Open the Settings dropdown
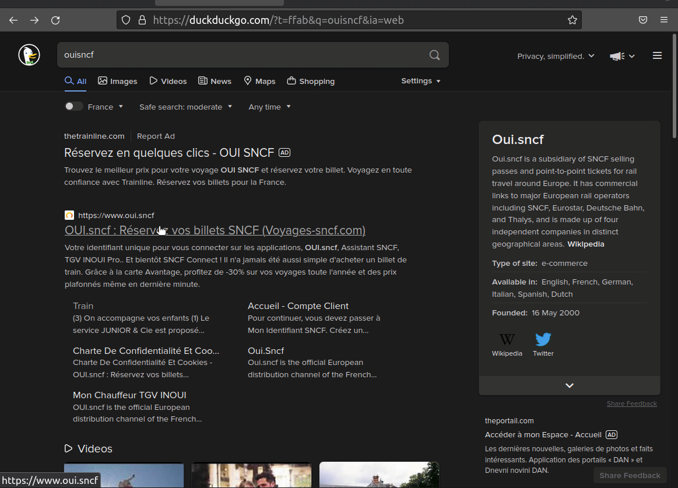The width and height of the screenshot is (678, 488). tap(421, 81)
